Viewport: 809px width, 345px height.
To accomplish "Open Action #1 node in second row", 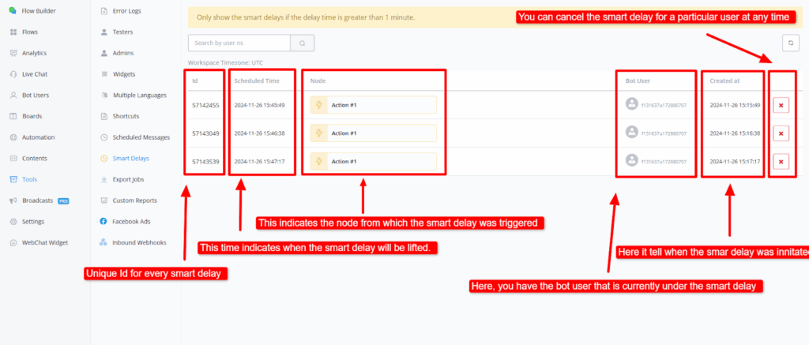I will [x=373, y=133].
